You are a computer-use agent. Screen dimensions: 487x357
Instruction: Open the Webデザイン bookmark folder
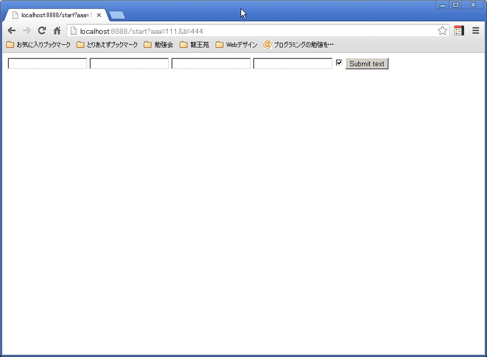click(236, 45)
